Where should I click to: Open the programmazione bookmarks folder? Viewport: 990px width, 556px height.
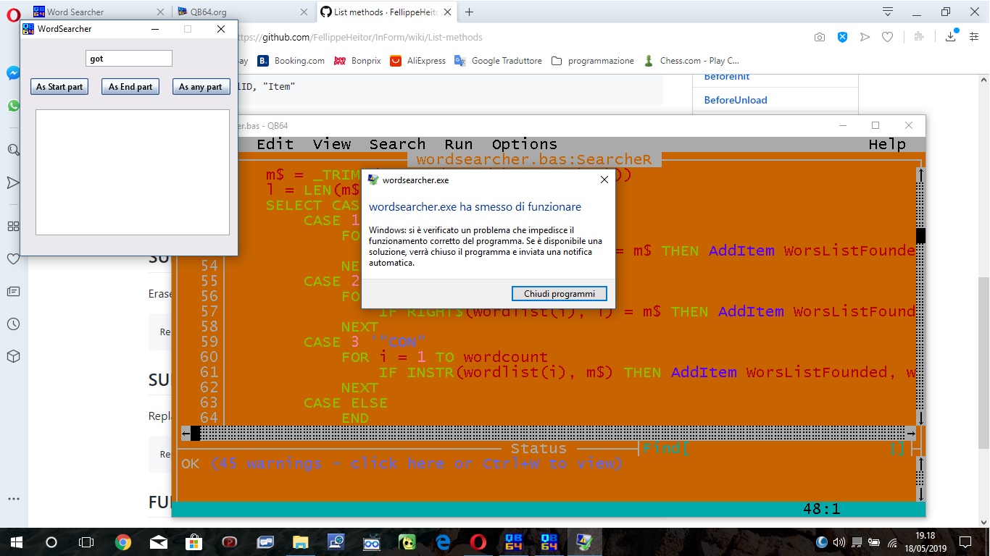click(592, 61)
